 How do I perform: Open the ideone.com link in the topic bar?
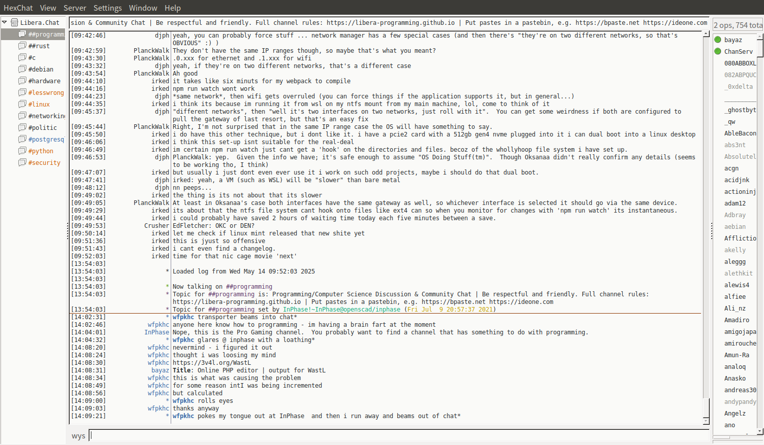coord(675,23)
